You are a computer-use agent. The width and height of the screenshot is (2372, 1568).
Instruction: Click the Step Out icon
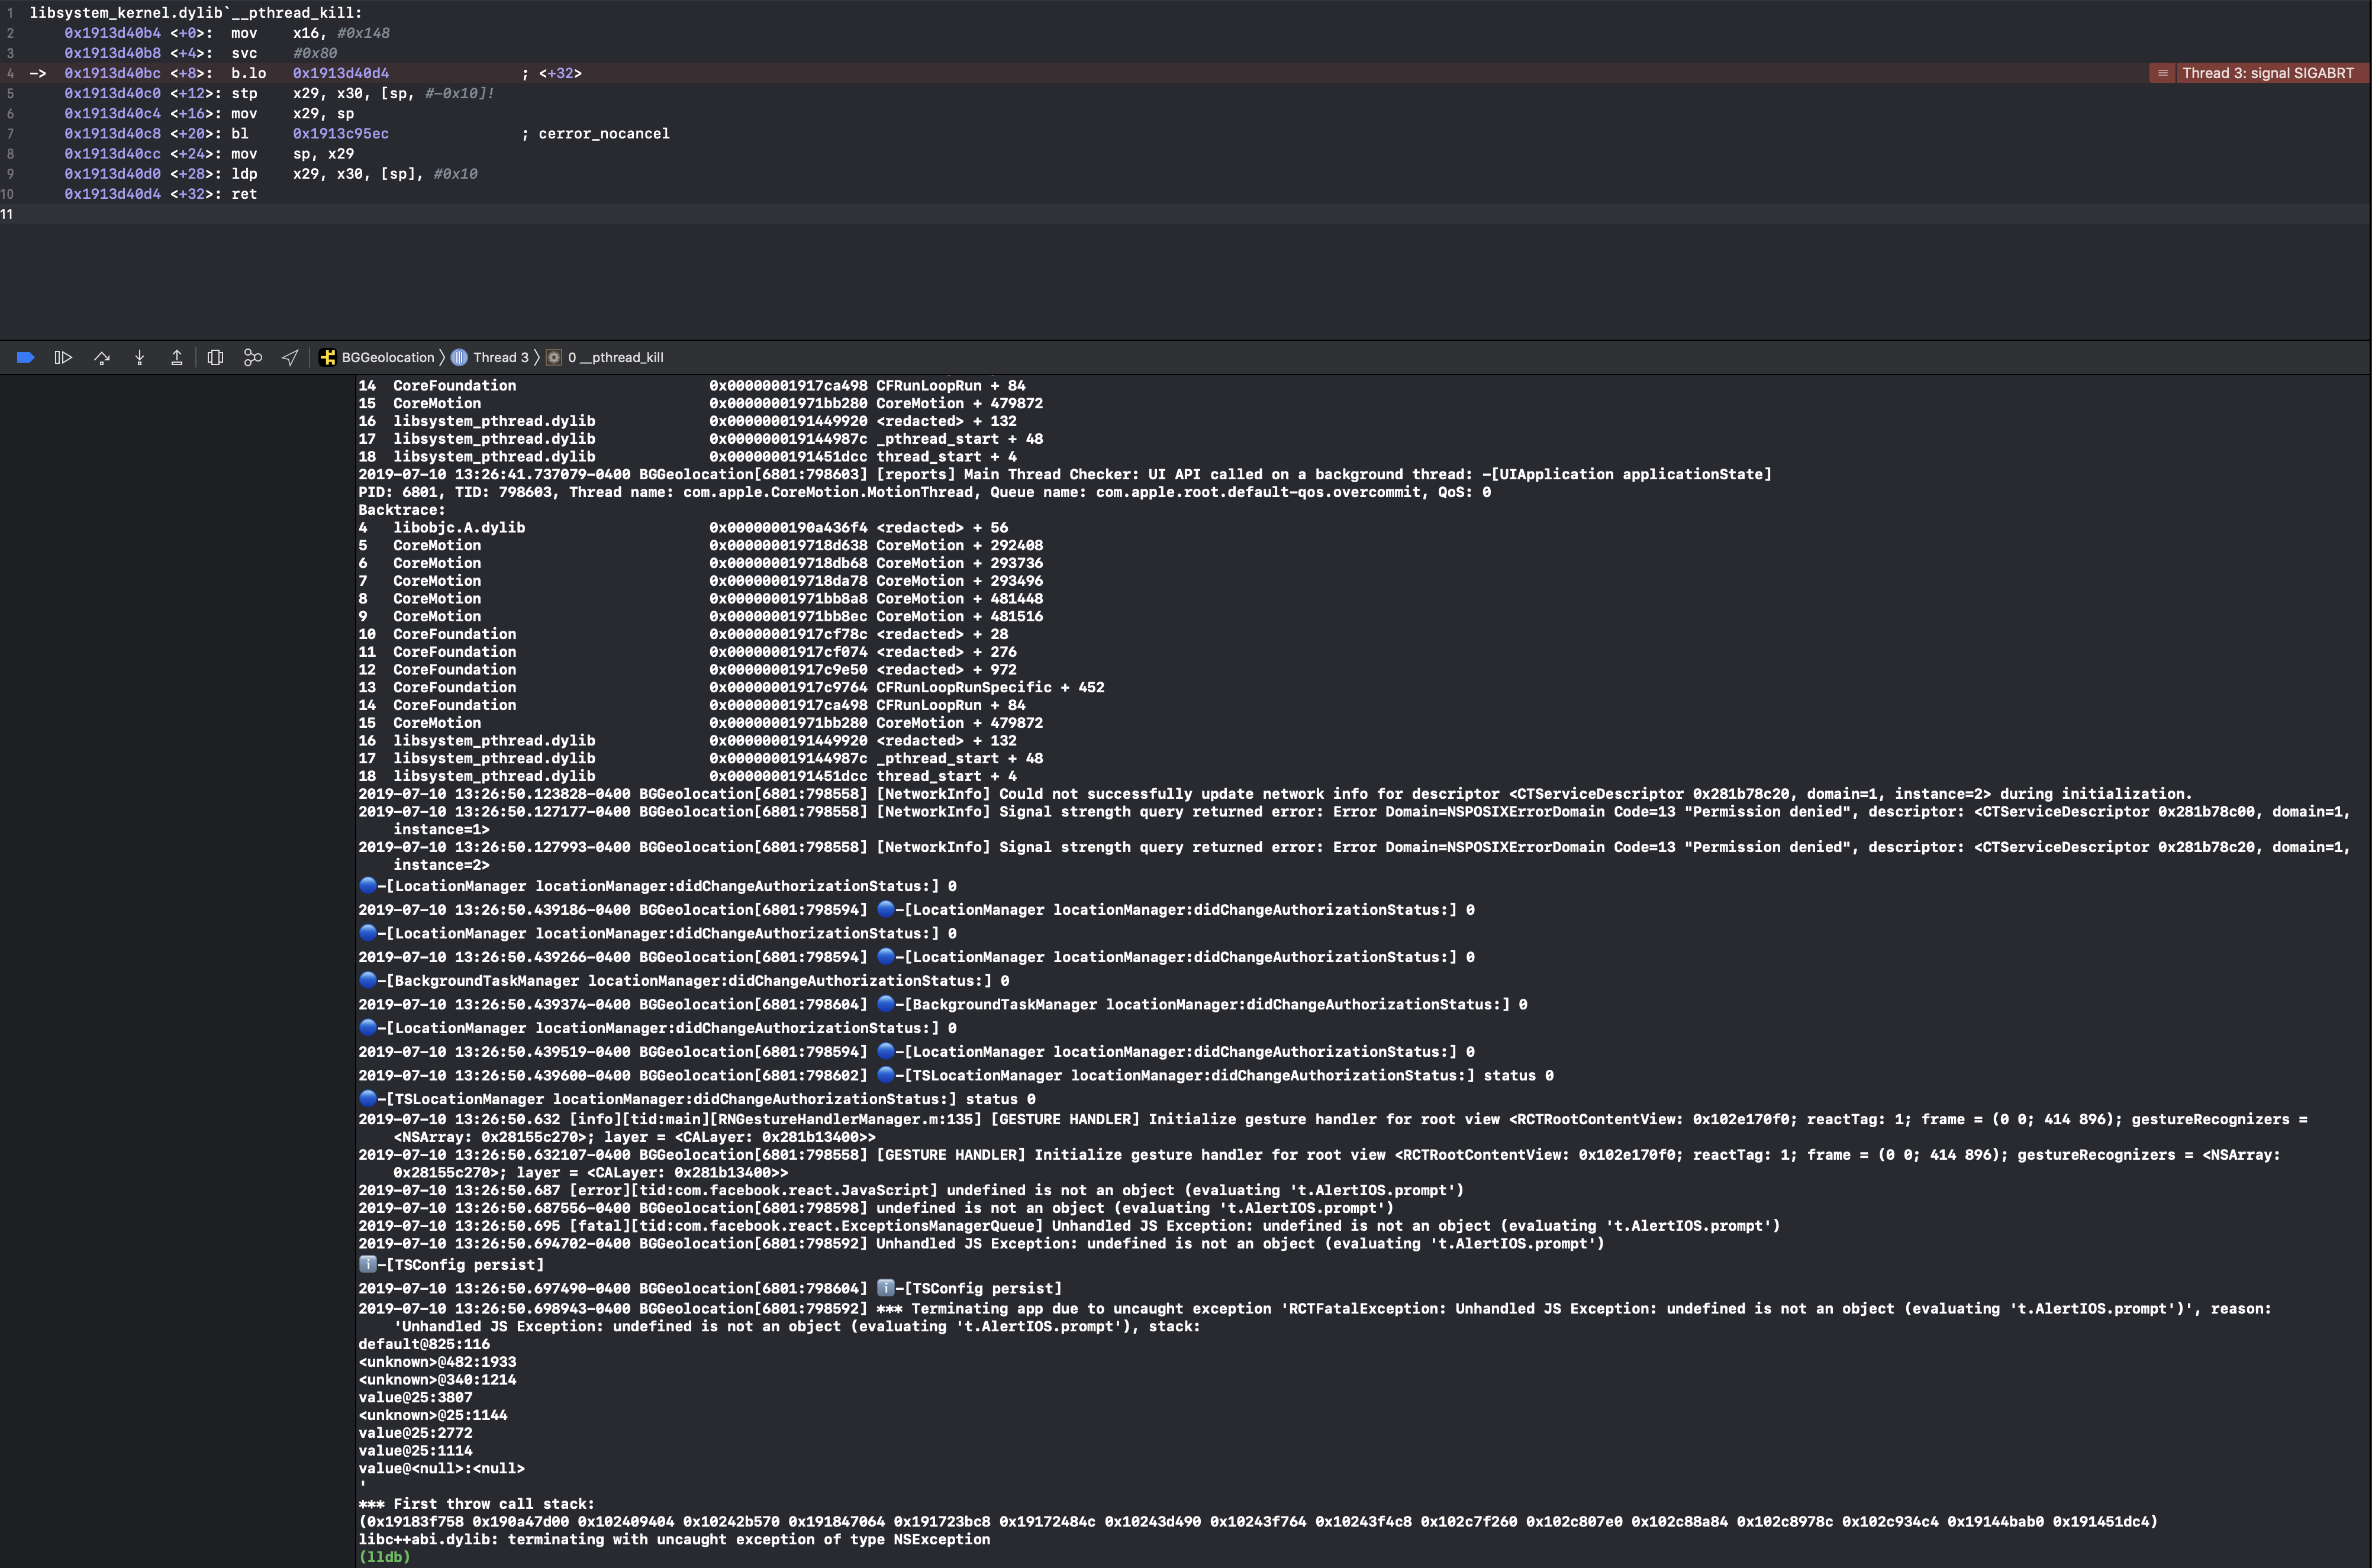tap(177, 357)
